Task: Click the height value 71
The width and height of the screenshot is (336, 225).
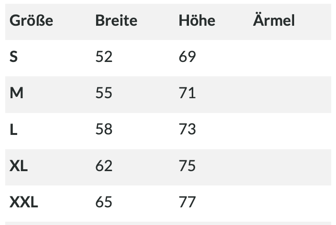Action: click(188, 93)
